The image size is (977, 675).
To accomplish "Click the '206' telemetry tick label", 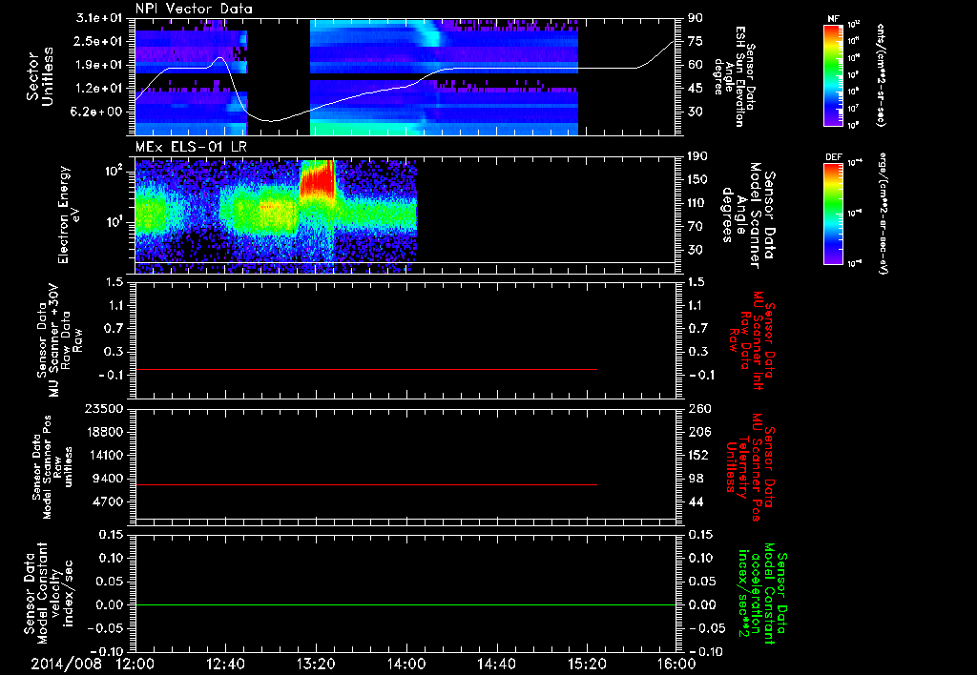I will click(x=697, y=432).
